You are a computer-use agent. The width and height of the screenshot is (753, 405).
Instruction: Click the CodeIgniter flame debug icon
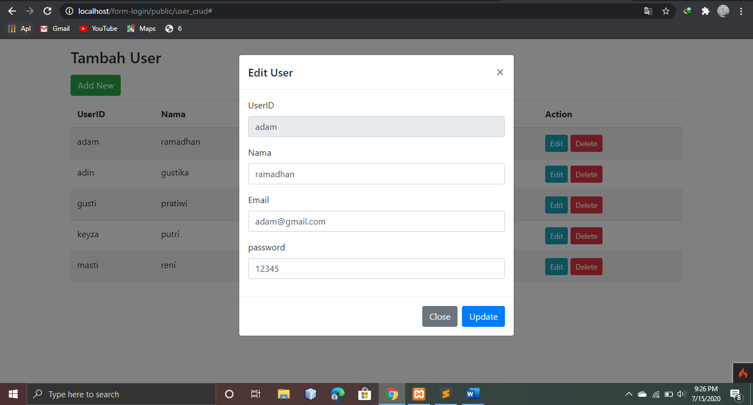point(743,373)
